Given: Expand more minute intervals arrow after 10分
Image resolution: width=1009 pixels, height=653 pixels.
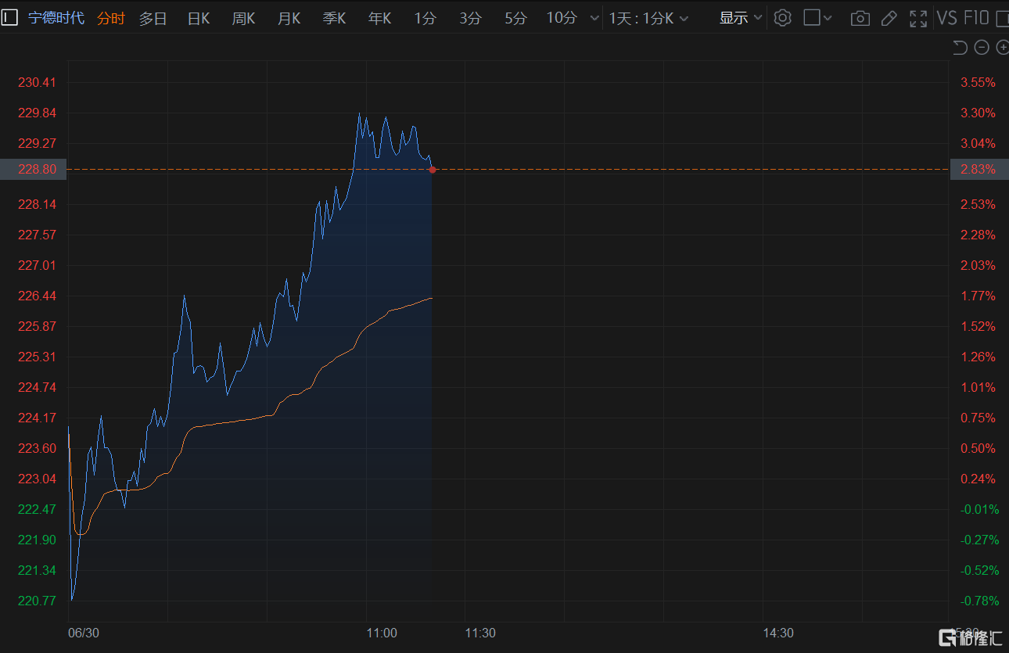Looking at the screenshot, I should pyautogui.click(x=594, y=19).
